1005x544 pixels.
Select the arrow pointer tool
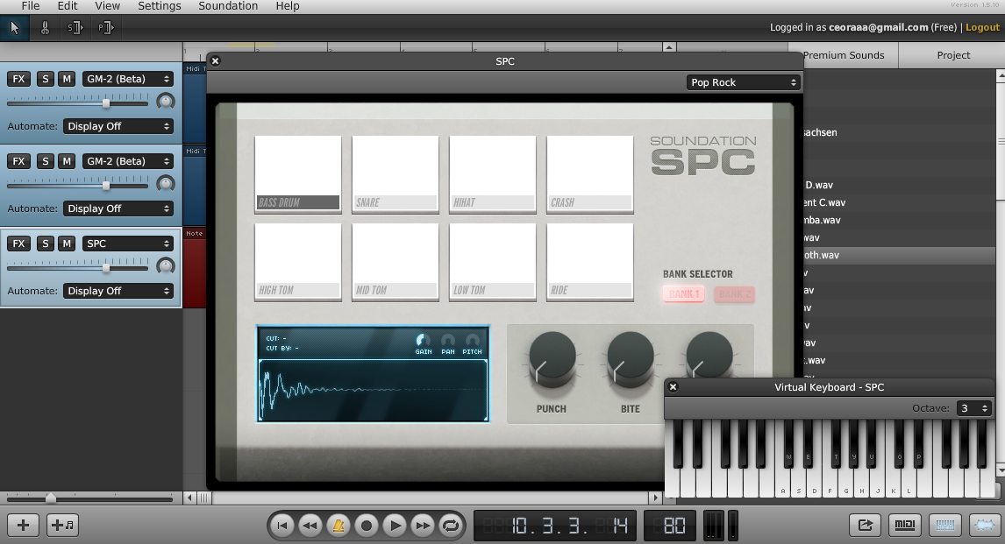tap(14, 27)
